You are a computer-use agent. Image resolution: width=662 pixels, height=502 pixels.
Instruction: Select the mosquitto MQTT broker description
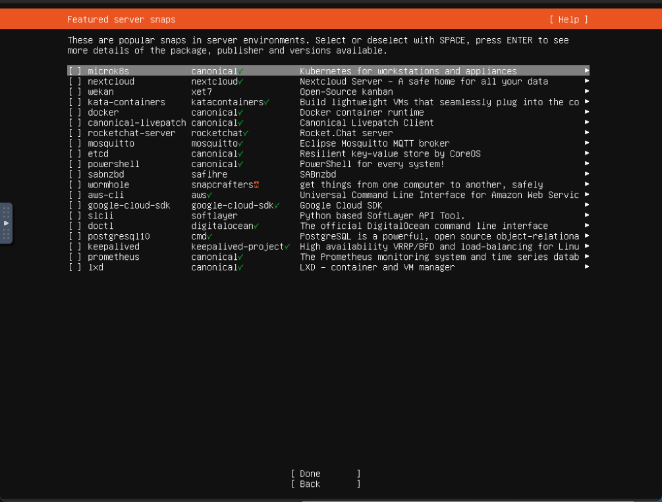pyautogui.click(x=374, y=143)
